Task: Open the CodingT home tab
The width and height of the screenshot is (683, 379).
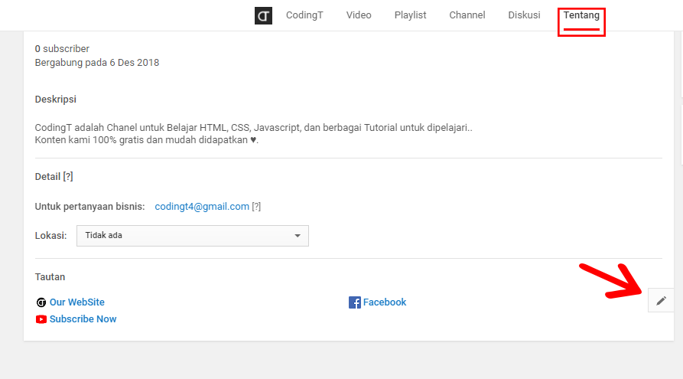Action: (304, 15)
